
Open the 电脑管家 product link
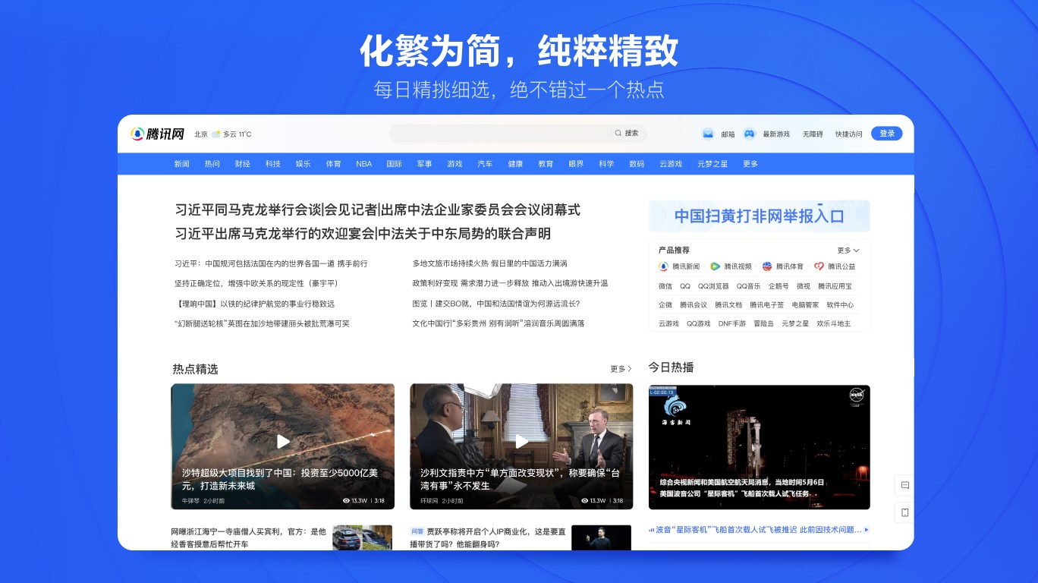point(806,305)
